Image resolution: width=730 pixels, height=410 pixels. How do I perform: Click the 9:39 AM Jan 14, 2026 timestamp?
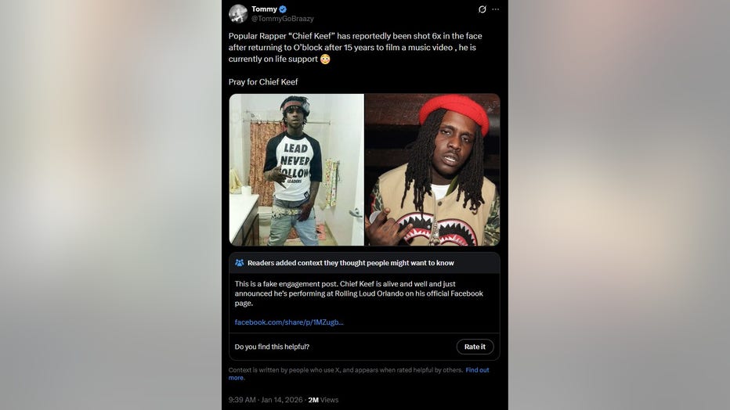[x=266, y=400]
